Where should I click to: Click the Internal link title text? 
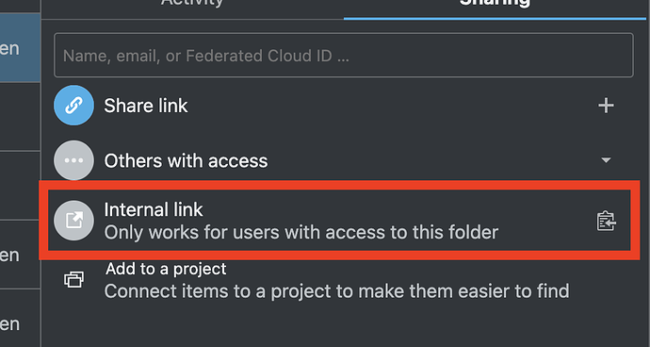(x=154, y=209)
